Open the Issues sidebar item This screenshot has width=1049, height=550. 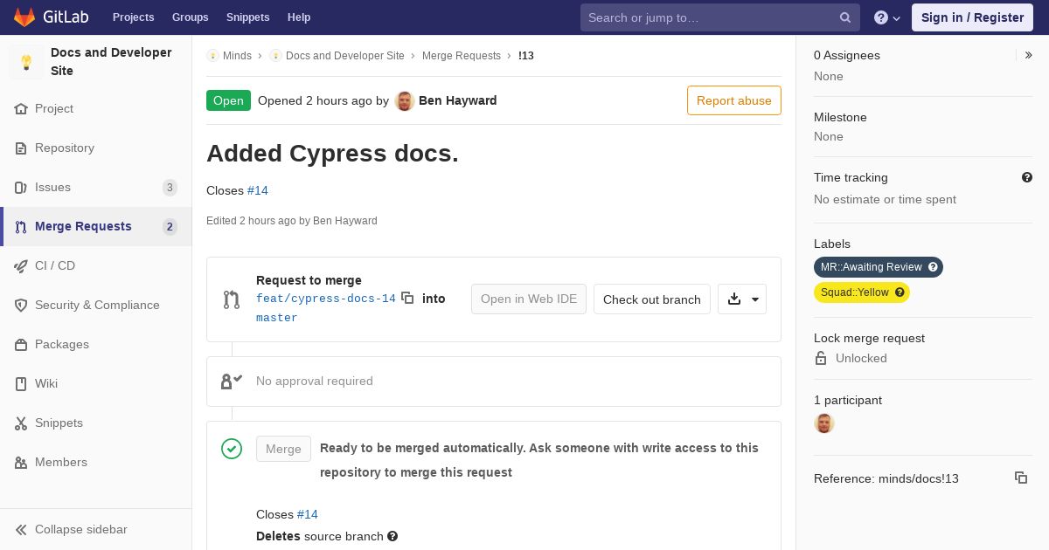pyautogui.click(x=96, y=188)
